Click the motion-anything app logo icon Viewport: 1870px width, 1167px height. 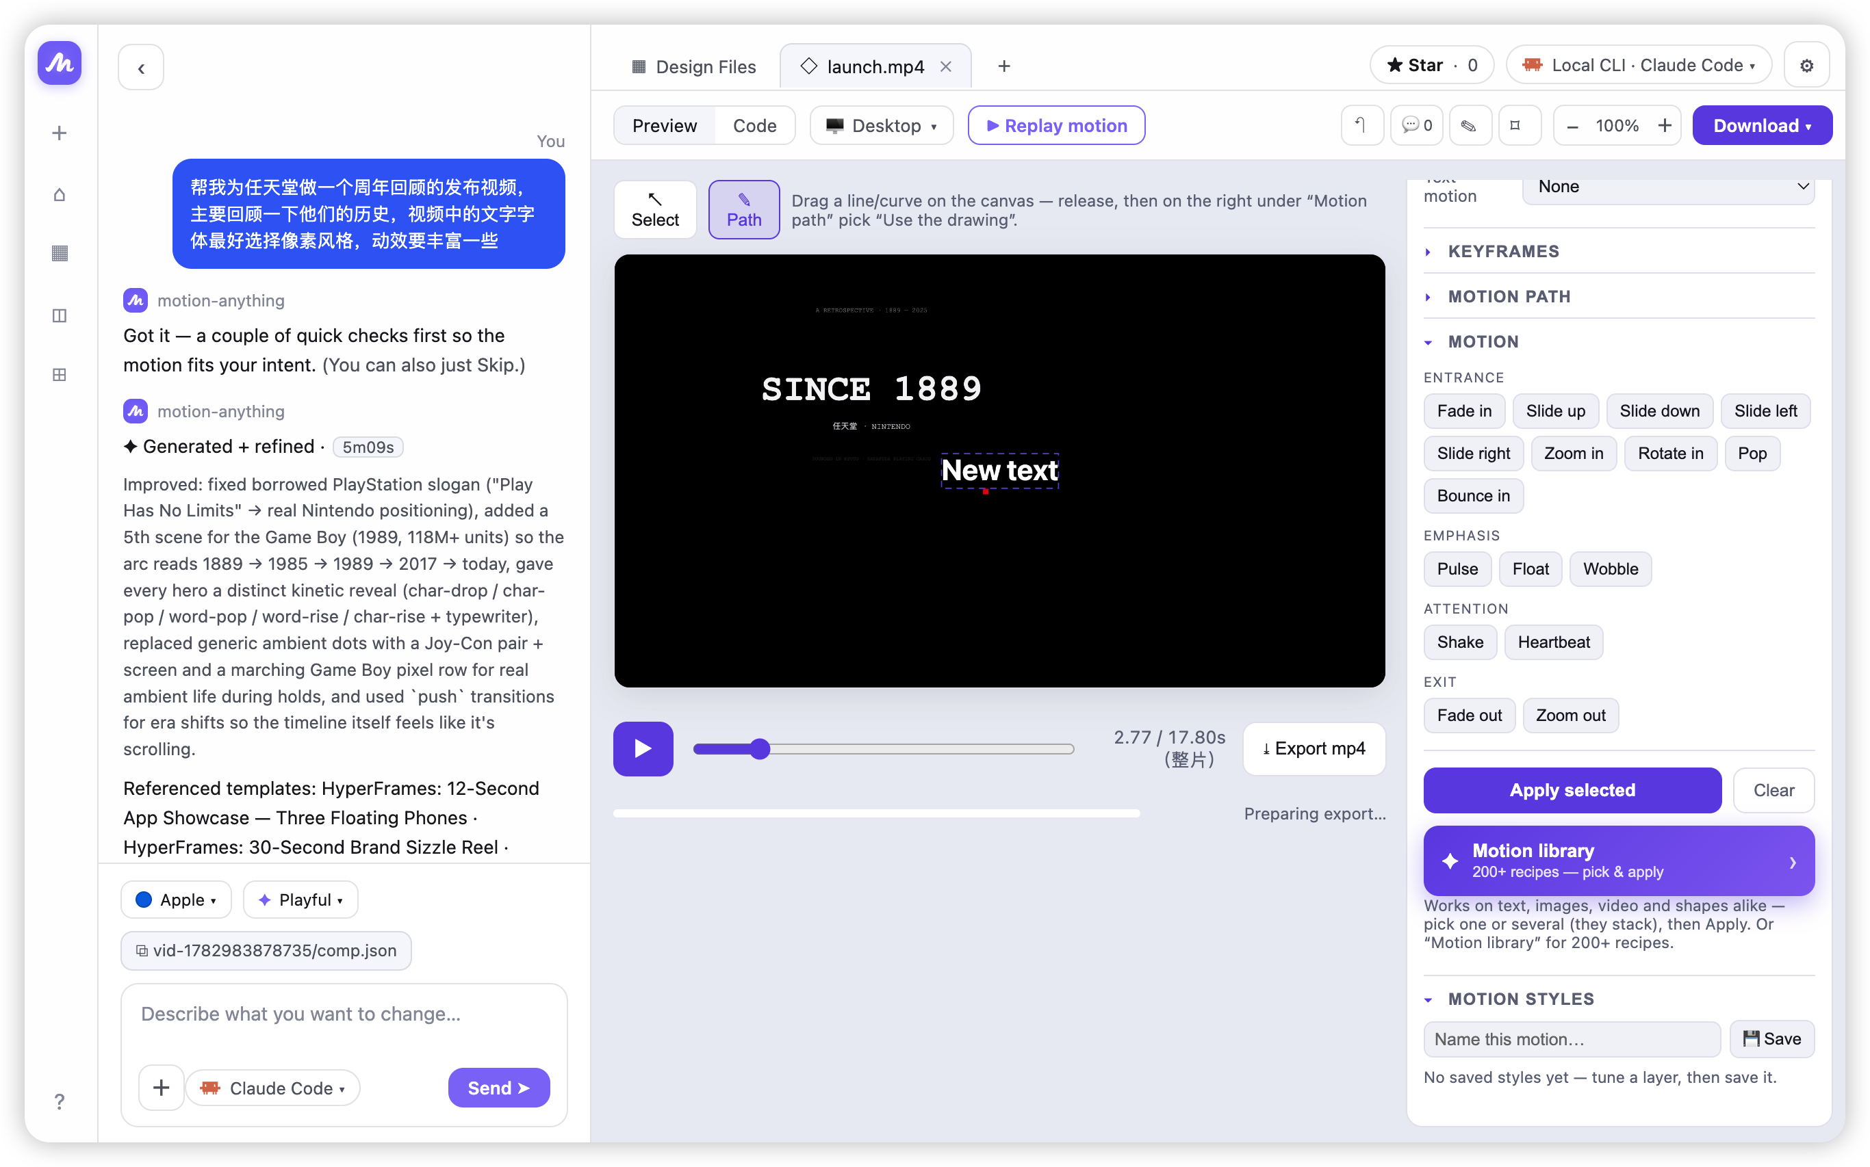tap(60, 64)
